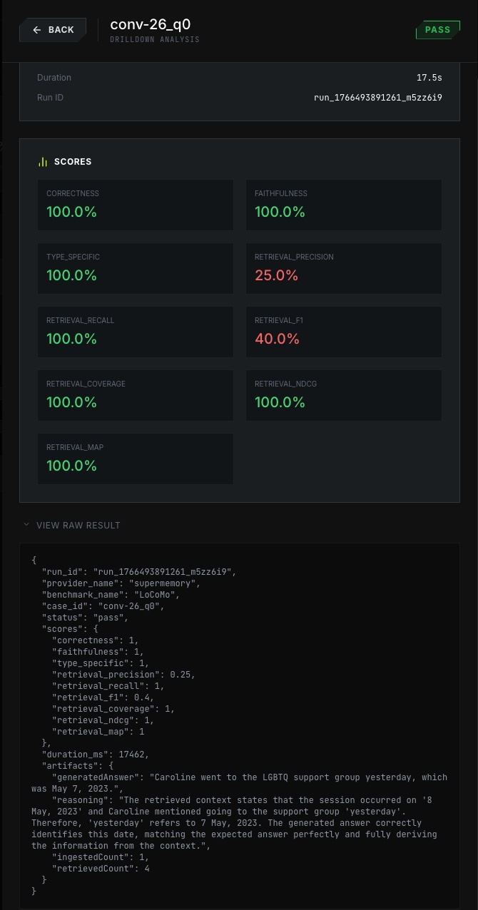Screen dimensions: 478x910
Task: Open the Type_Specific score card
Action: (x=135, y=268)
